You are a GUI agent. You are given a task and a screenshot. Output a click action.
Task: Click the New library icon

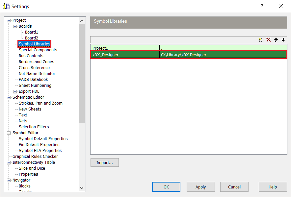[261, 40]
